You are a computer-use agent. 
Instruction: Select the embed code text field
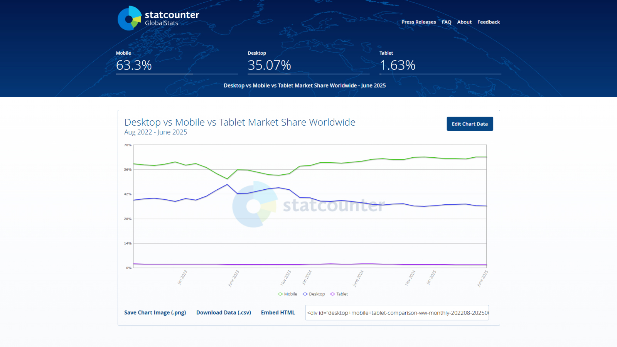(x=397, y=313)
